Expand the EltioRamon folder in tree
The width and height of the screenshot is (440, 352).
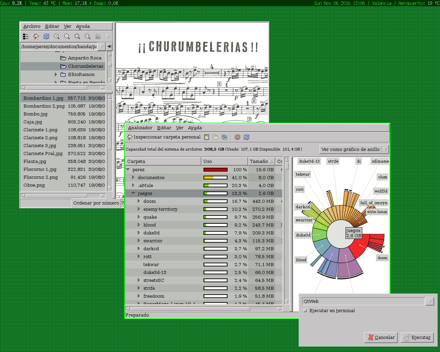pyautogui.click(x=56, y=75)
